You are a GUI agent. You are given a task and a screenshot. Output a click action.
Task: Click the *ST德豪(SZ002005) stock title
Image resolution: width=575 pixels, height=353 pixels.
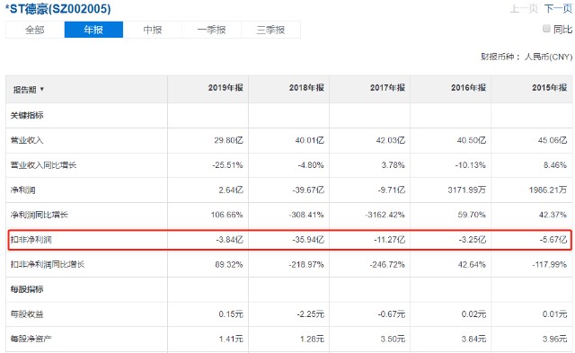[x=57, y=9]
